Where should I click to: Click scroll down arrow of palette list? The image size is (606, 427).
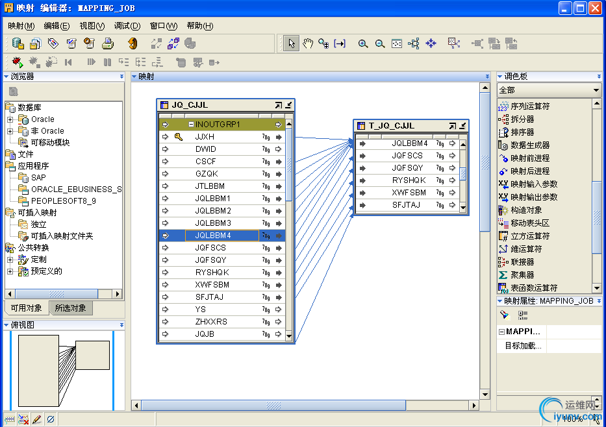tap(596, 288)
